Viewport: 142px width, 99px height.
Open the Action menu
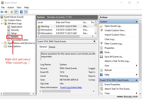[11, 8]
